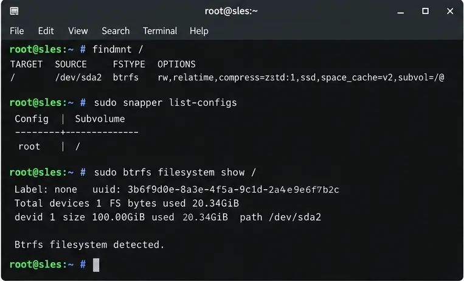Open the Terminal menu
This screenshot has height=281, width=464.
(x=160, y=31)
